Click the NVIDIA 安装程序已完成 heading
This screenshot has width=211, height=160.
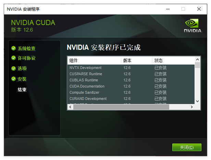tap(103, 47)
